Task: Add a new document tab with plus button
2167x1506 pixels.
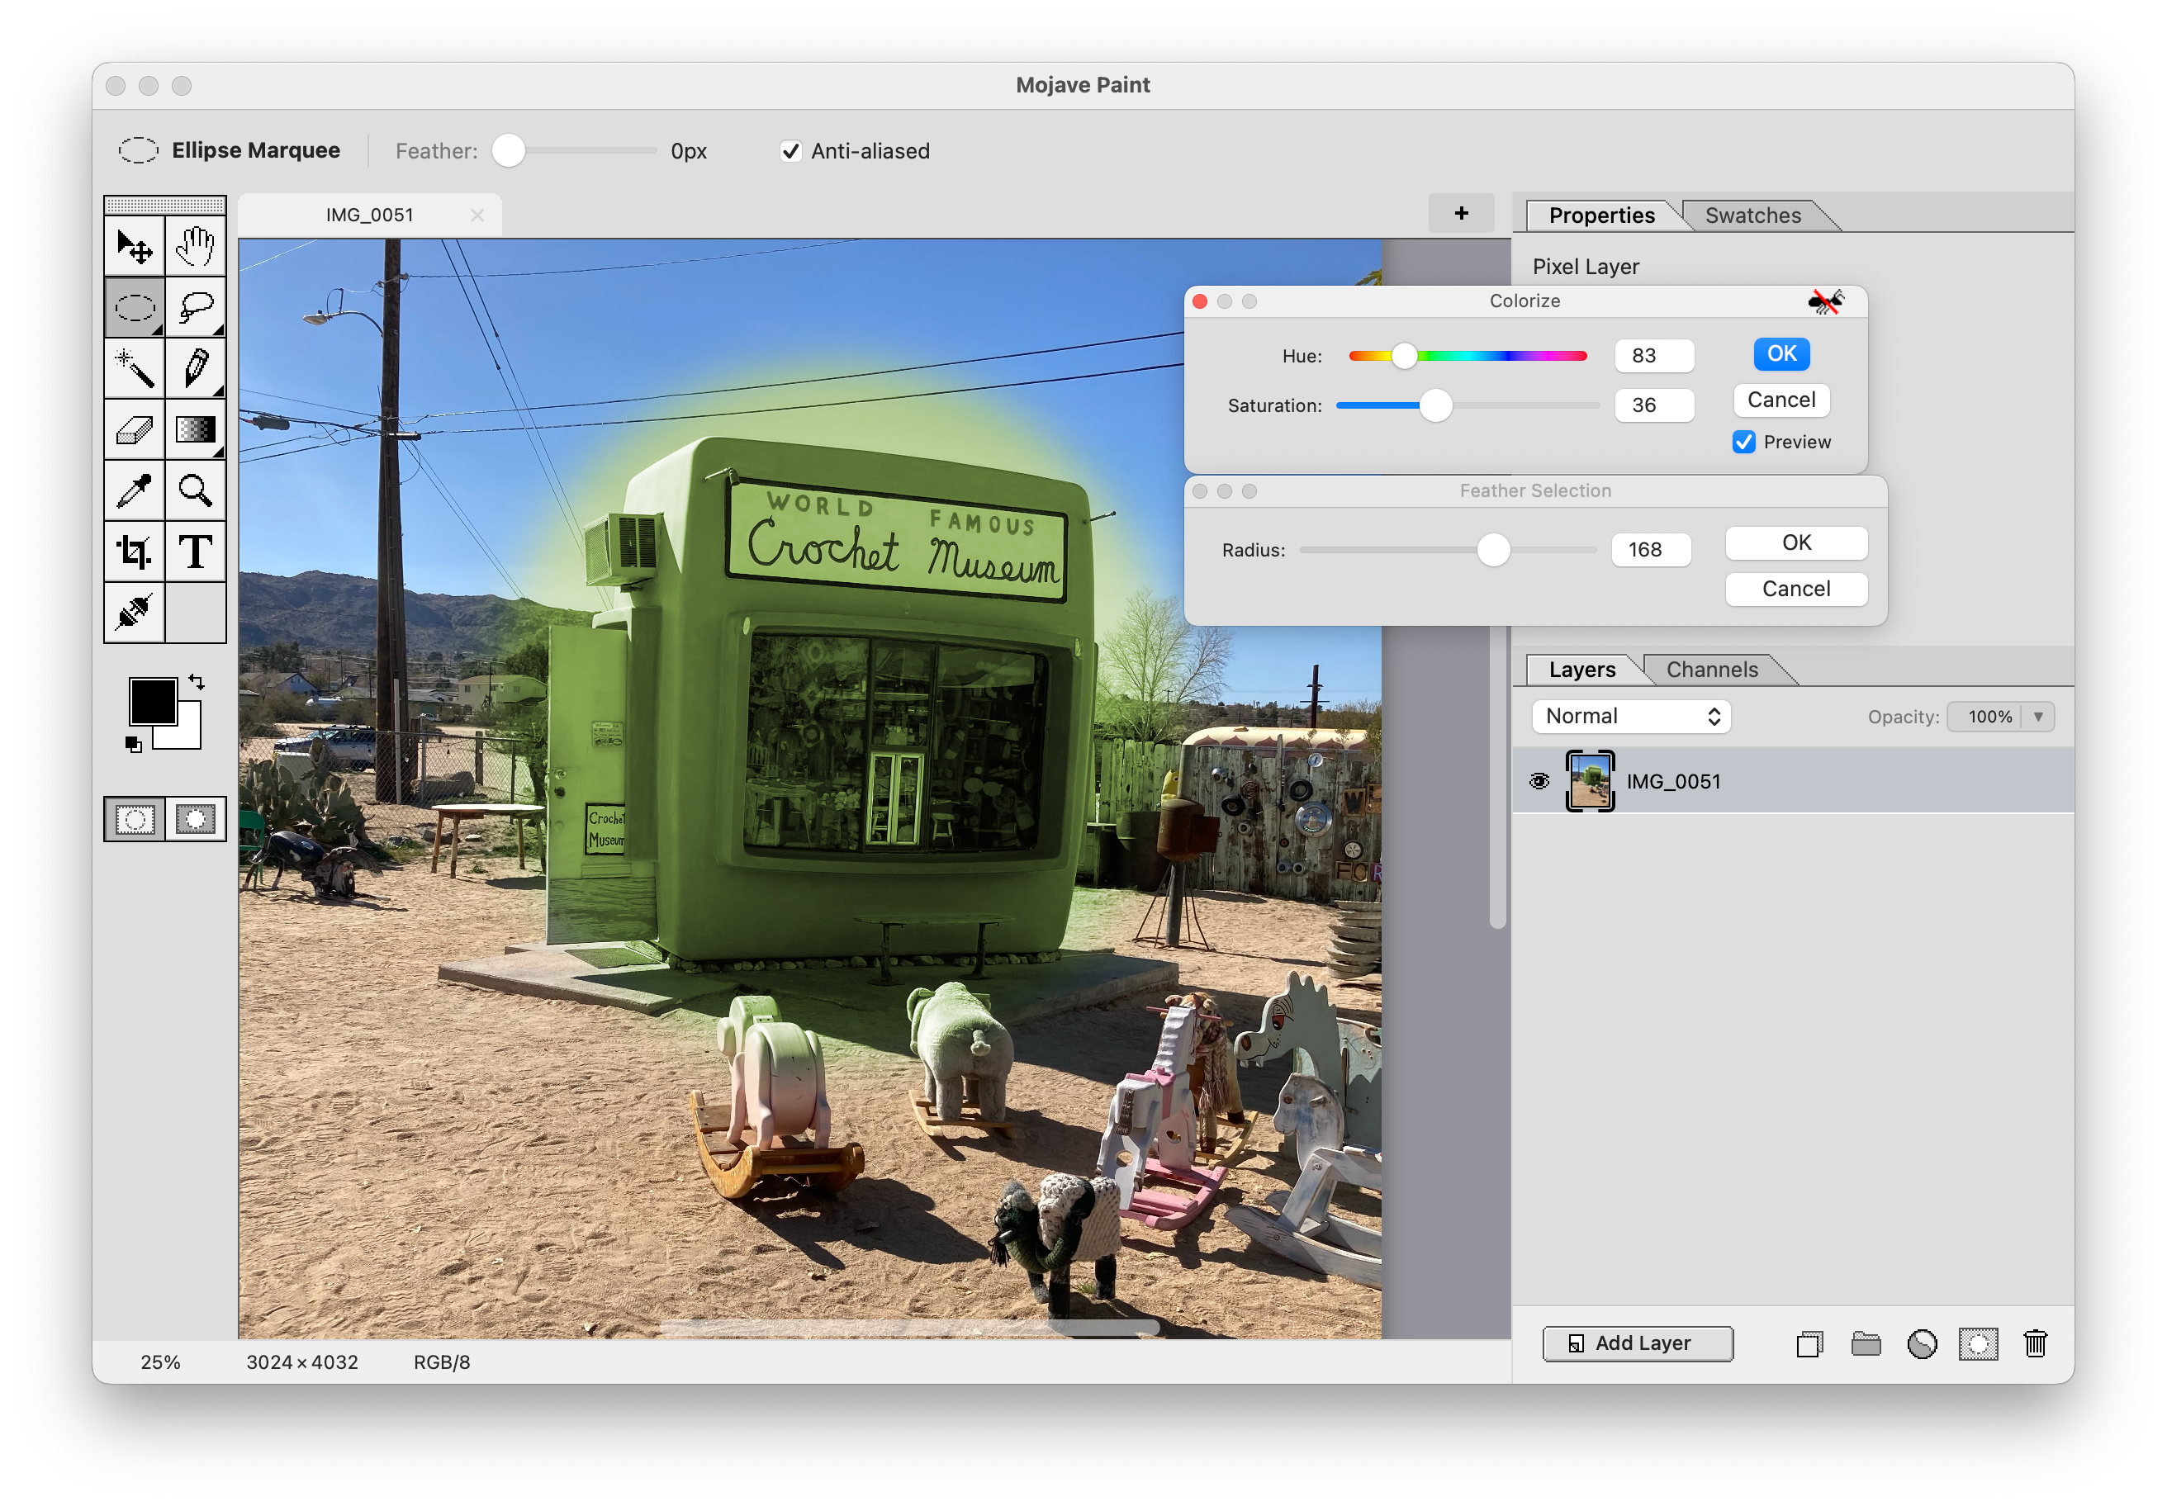Action: pyautogui.click(x=1461, y=214)
